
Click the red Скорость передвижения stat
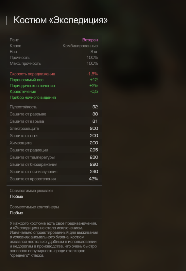(x=54, y=74)
